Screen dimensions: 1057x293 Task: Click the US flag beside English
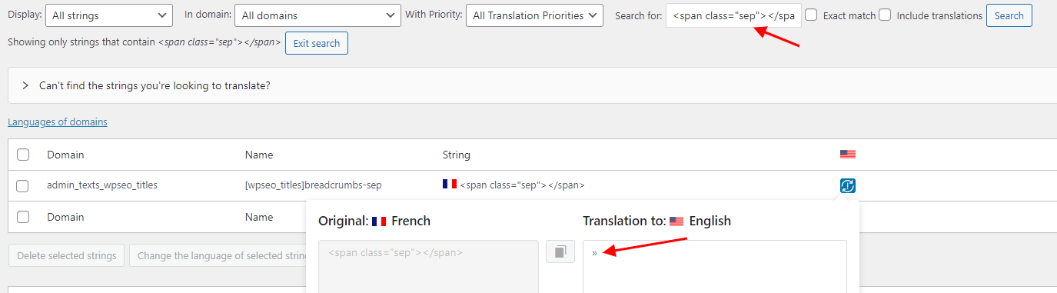(x=676, y=221)
